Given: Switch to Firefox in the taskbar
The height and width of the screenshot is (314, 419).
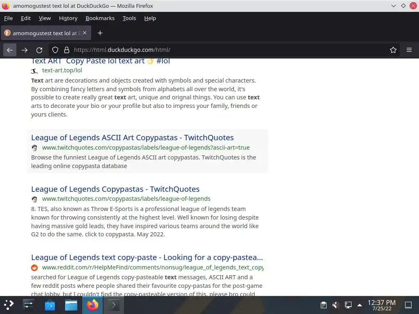Looking at the screenshot, I should (92, 305).
